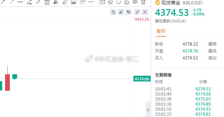Image resolution: width=224 pixels, height=117 pixels.
Task: Click the pencil drawing button in chart header
Action: pos(121,12)
